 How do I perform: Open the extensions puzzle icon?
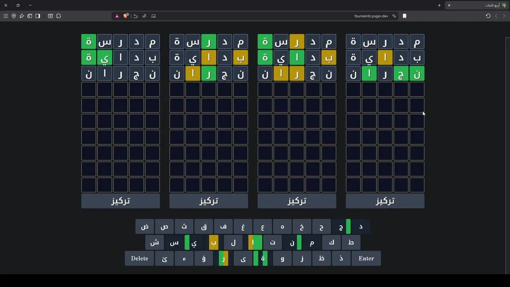(59, 16)
